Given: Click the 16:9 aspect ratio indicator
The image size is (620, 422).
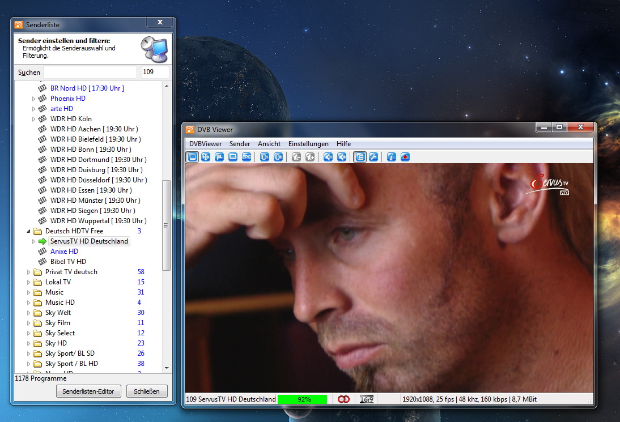Looking at the screenshot, I should point(367,399).
